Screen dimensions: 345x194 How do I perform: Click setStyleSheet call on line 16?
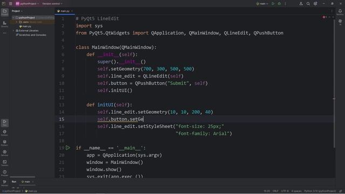[x=156, y=127]
